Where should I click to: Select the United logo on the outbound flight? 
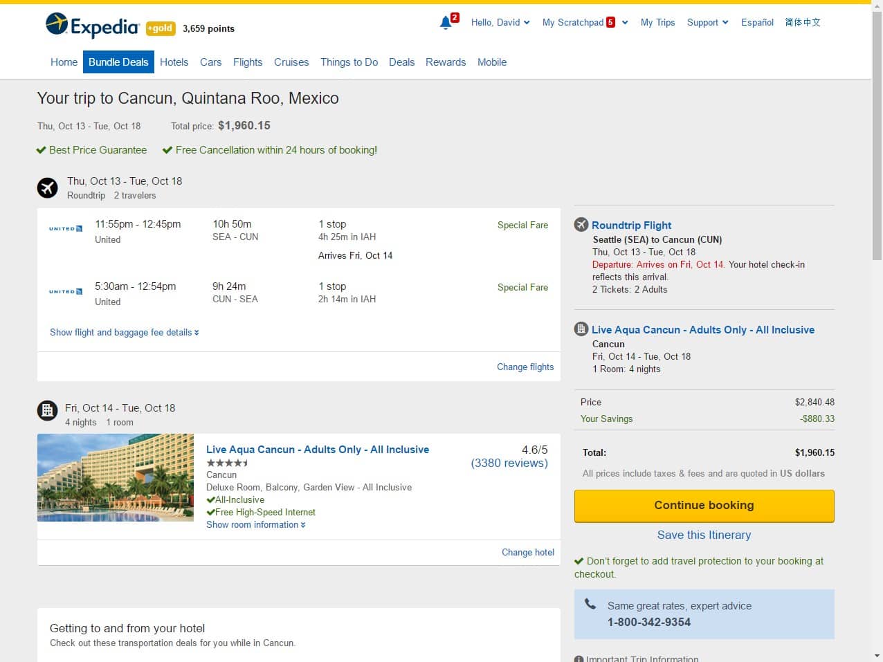(x=65, y=227)
